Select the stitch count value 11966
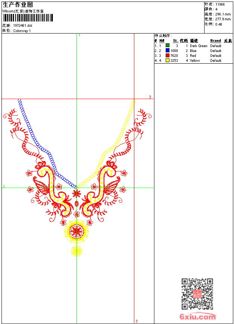 (x=220, y=5)
